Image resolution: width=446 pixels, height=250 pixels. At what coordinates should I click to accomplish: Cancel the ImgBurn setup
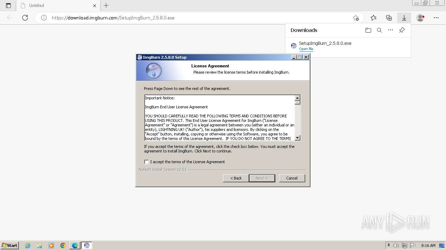tap(292, 178)
